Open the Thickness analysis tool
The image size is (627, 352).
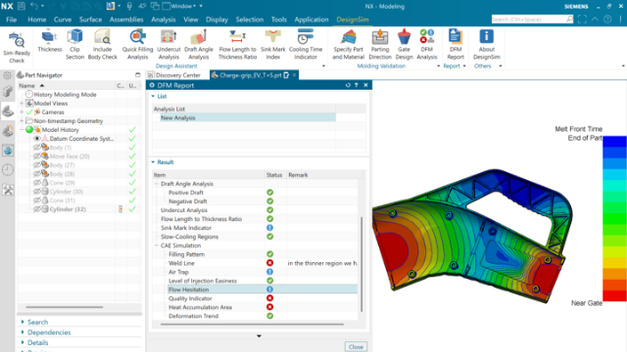(50, 41)
